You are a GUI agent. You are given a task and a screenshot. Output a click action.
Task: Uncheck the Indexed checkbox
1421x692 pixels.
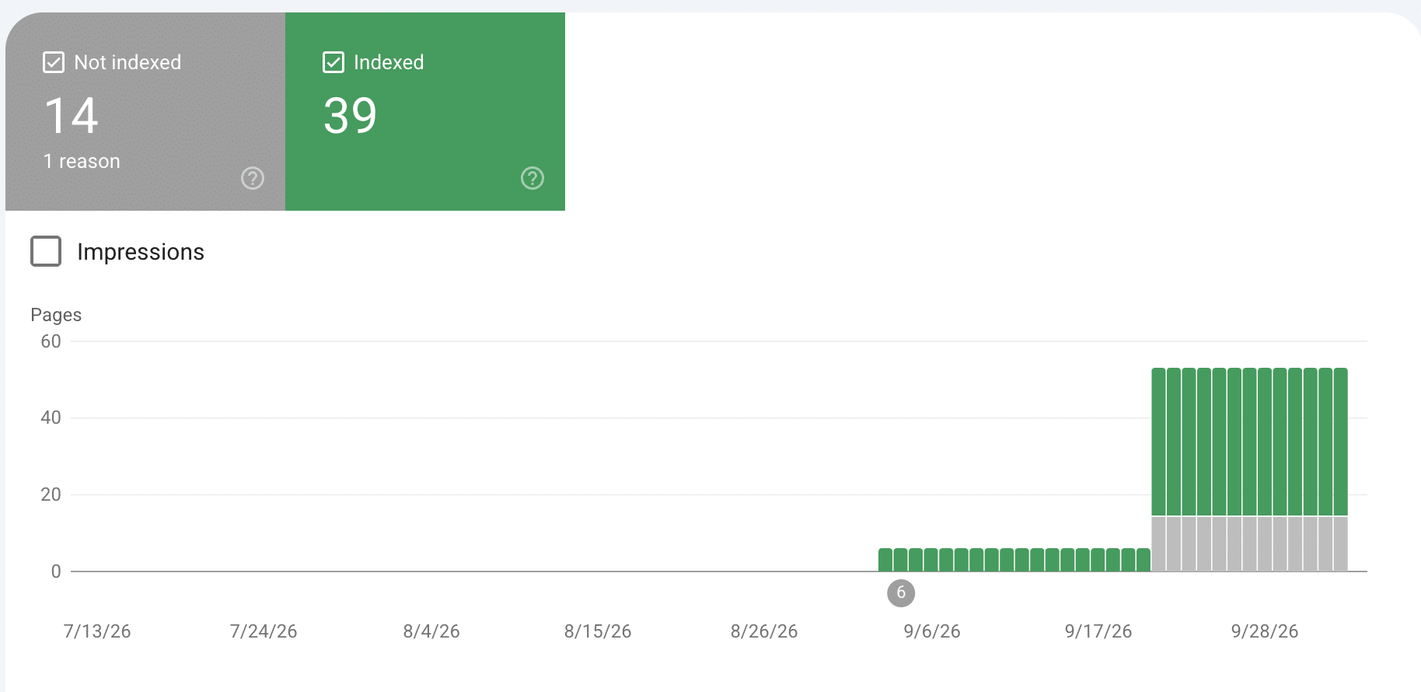[x=333, y=62]
